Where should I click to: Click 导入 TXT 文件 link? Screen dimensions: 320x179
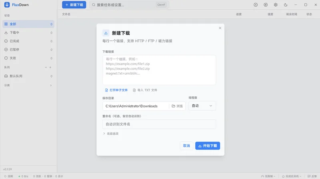[x=145, y=90]
